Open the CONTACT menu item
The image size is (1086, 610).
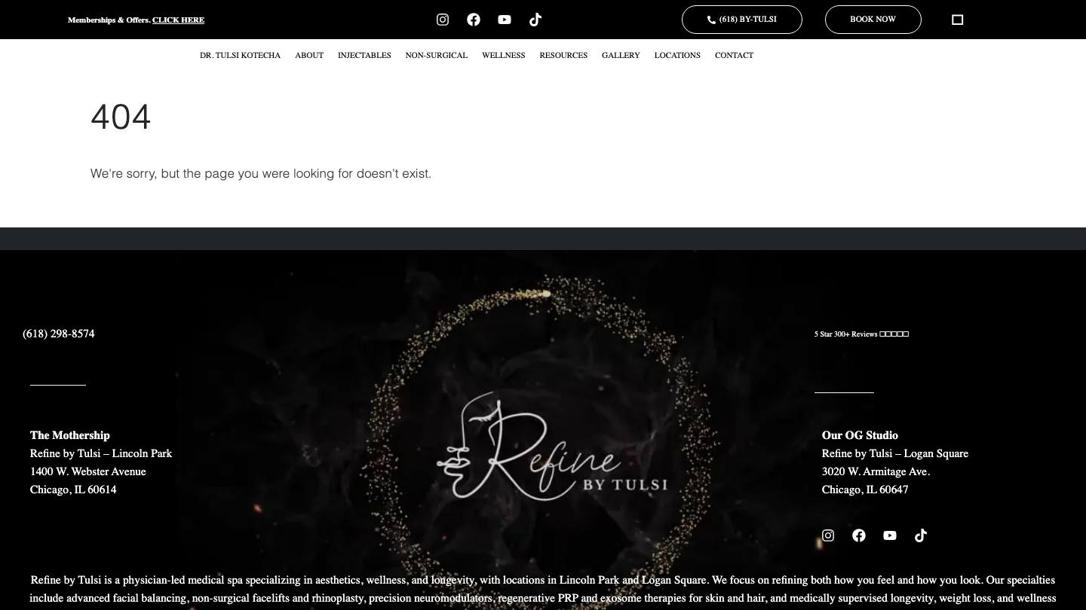[x=734, y=55]
